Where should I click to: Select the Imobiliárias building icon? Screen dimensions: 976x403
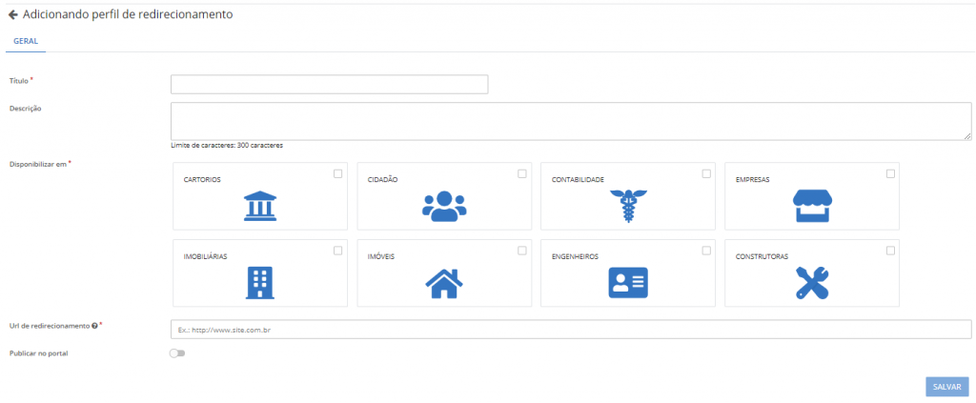(x=259, y=283)
